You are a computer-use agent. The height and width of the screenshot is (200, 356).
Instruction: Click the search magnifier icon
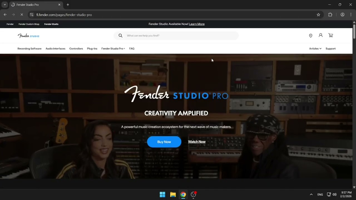(x=120, y=36)
